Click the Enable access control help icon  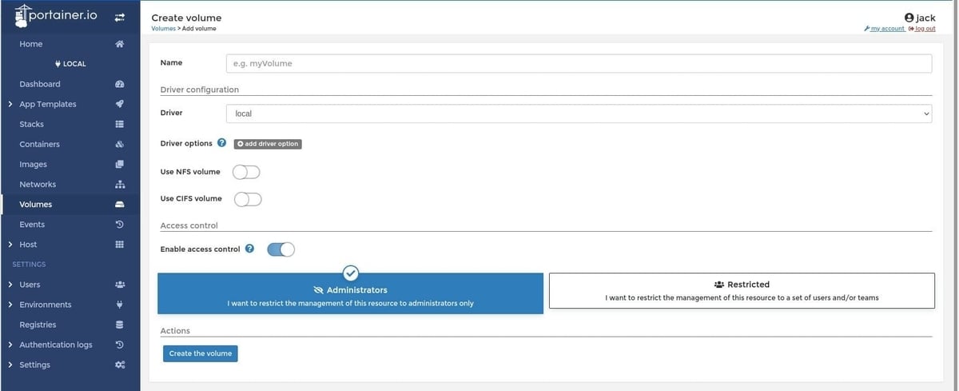point(249,249)
